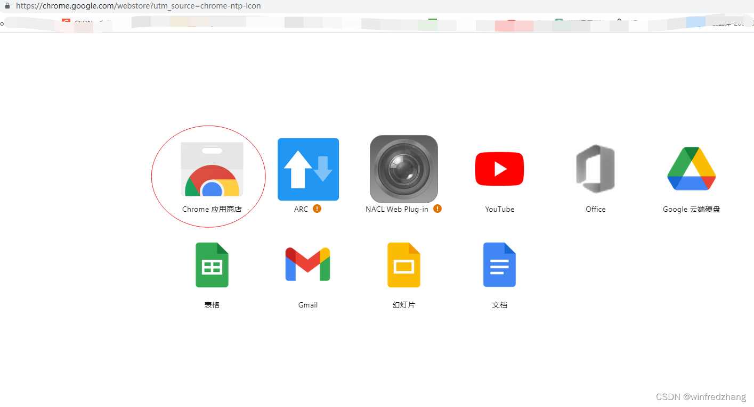Click the orange warning badge next to ARC
The image size is (754, 407).
pos(317,209)
